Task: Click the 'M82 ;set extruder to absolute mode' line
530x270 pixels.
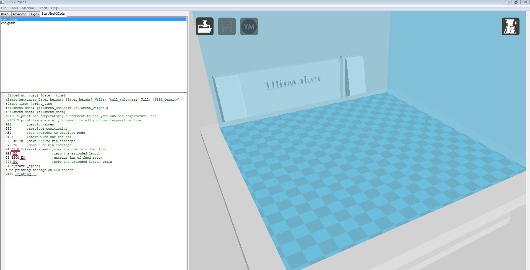Action: pos(45,133)
